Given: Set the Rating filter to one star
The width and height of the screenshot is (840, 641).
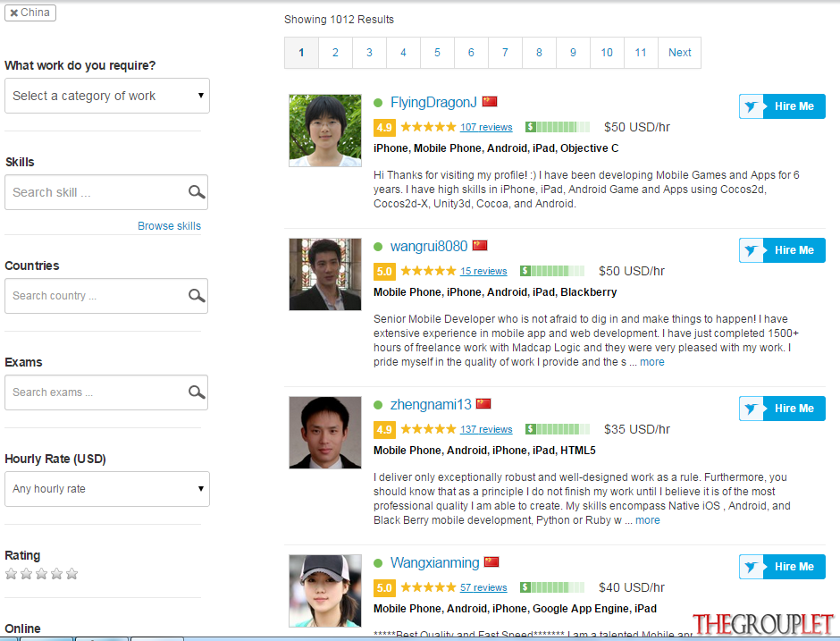Looking at the screenshot, I should [x=12, y=574].
